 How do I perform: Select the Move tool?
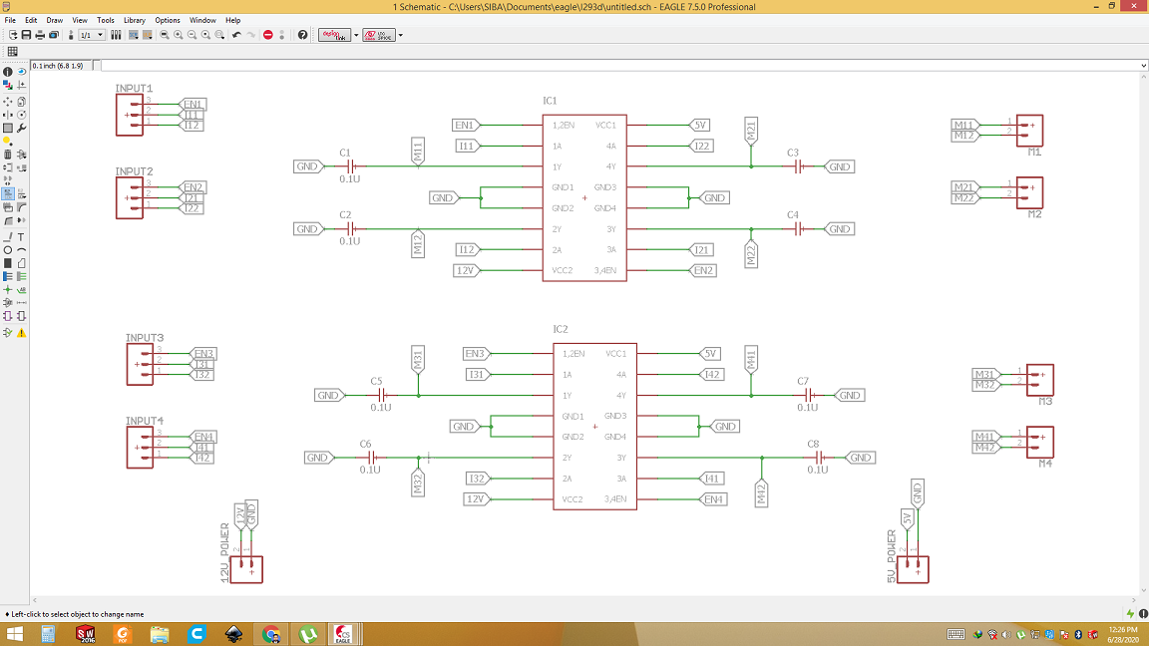tap(7, 102)
